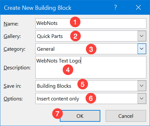Viewport: 150px width, 126px height.
Task: Click the Cancel button
Action: coord(126,116)
